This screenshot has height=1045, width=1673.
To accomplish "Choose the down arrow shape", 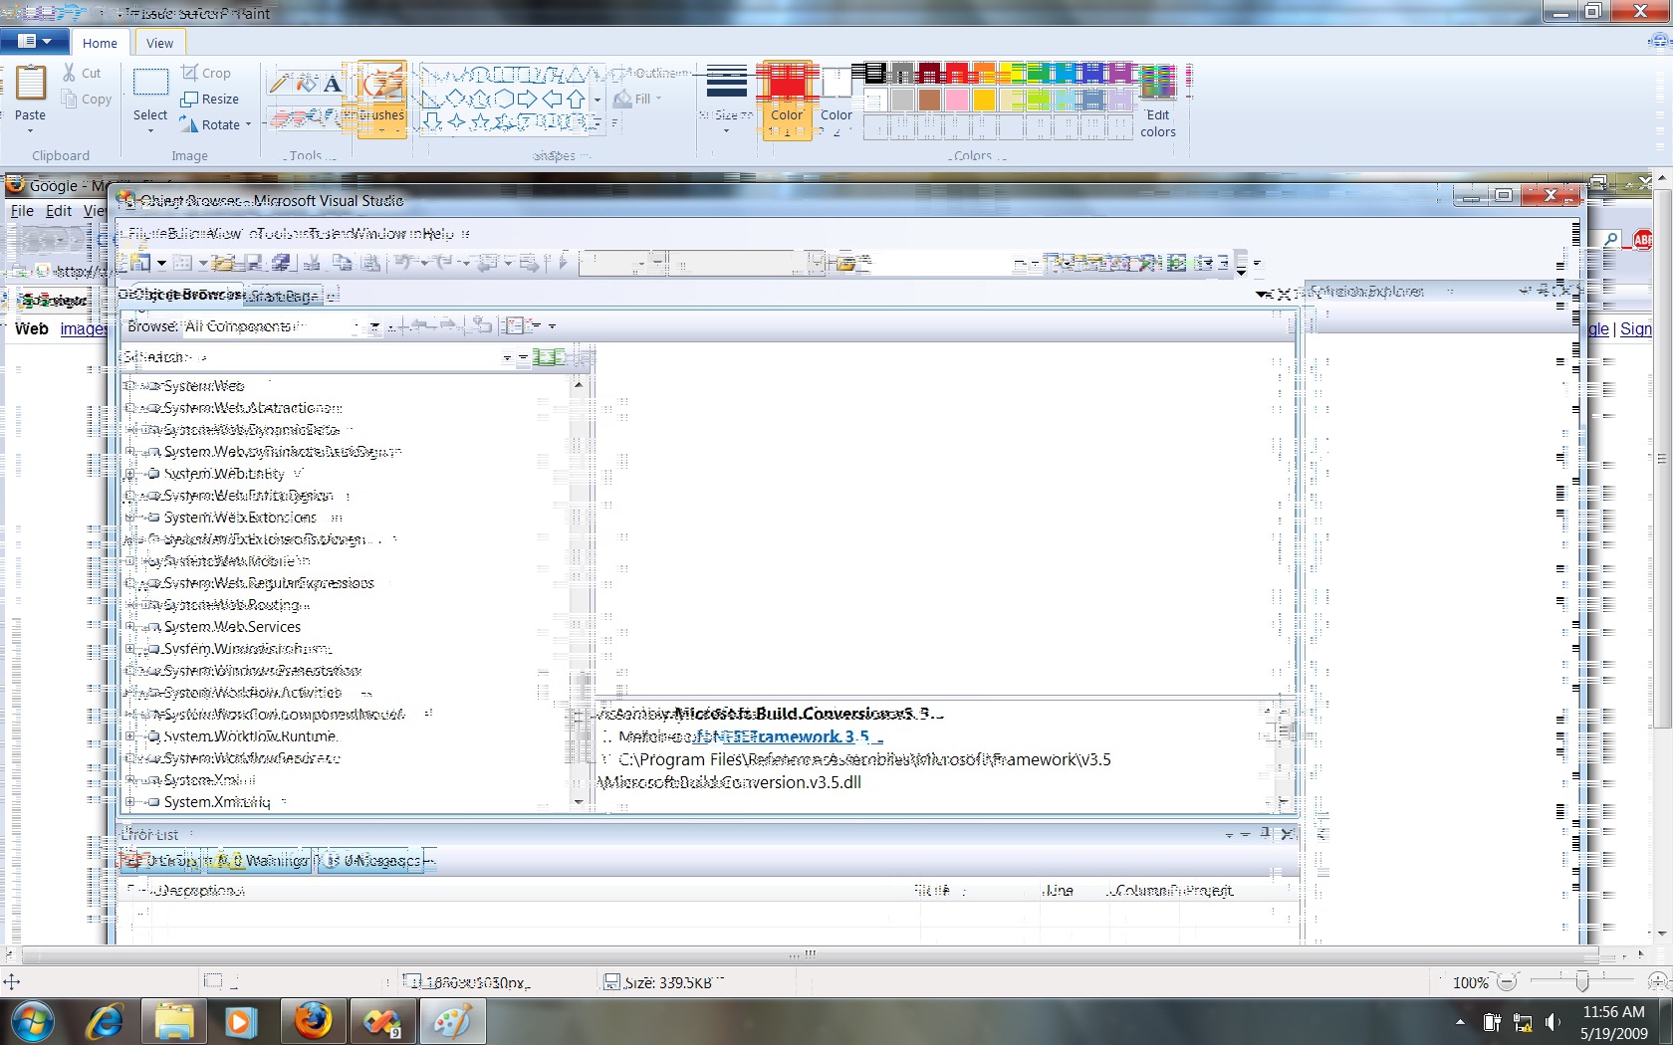I will [x=431, y=121].
